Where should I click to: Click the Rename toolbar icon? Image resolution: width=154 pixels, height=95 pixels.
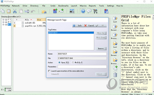coord(27,11)
